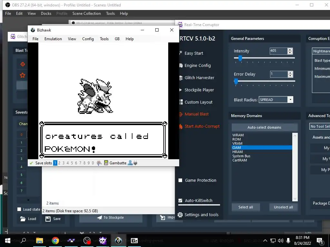
Task: Select CartRAM memory domain
Action: pos(262,160)
